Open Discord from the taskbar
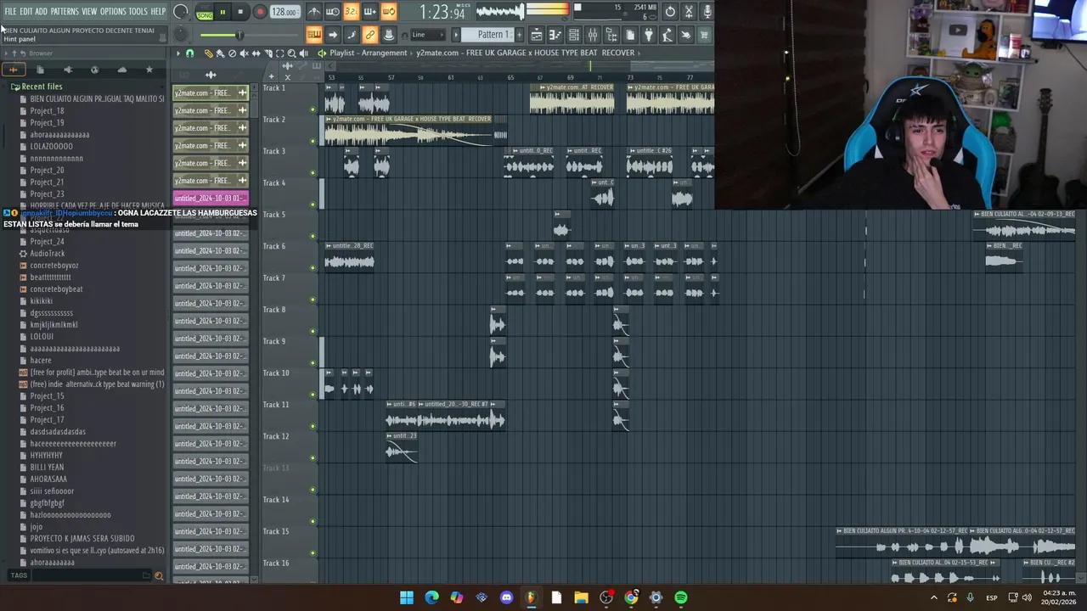The width and height of the screenshot is (1087, 611). coord(507,597)
